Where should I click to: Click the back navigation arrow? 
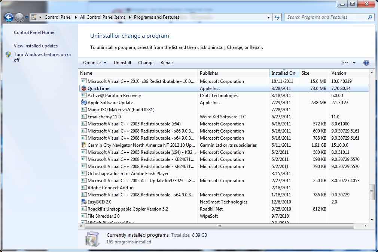9,17
